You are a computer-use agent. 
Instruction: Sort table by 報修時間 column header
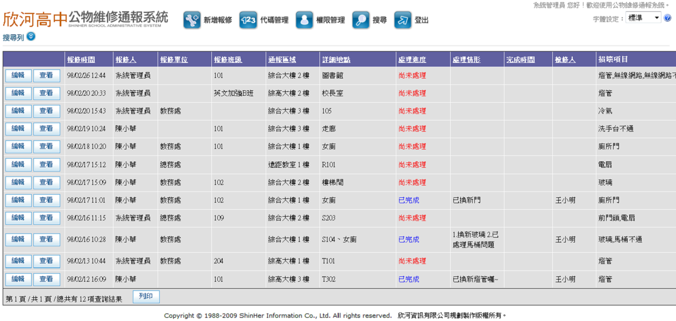[81, 60]
